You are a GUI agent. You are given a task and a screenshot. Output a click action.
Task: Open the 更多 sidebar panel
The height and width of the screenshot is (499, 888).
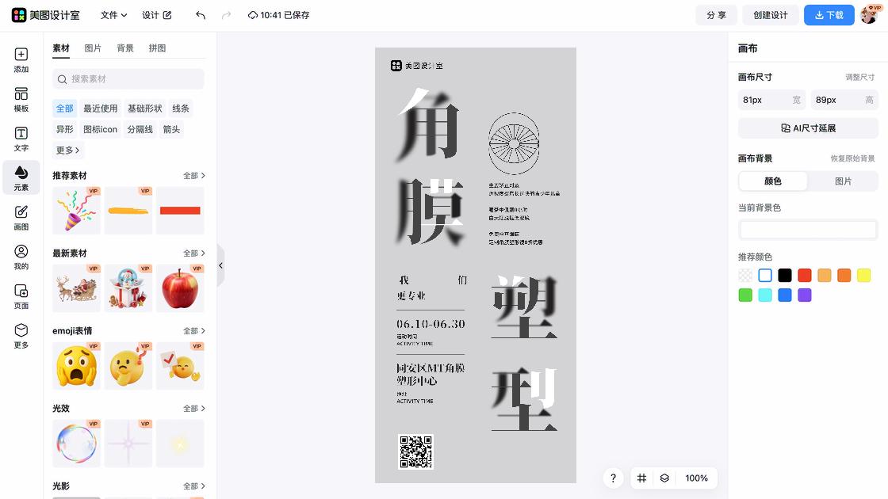click(x=21, y=336)
